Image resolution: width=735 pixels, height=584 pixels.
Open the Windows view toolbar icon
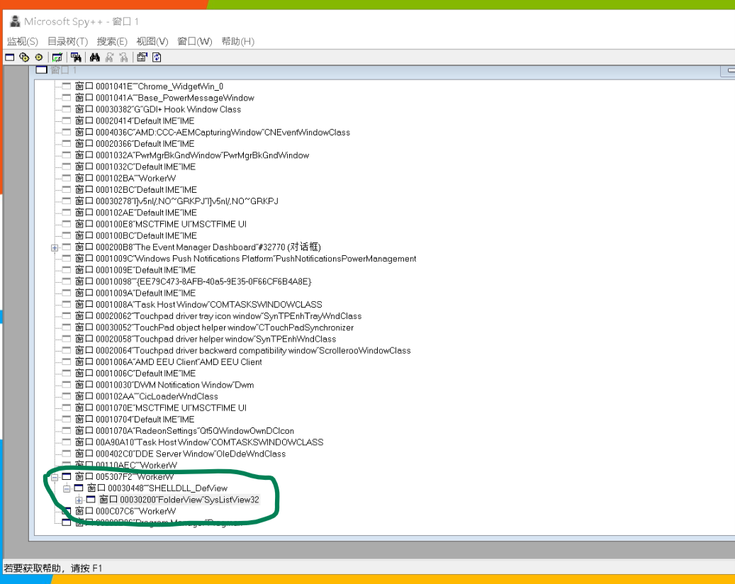10,57
